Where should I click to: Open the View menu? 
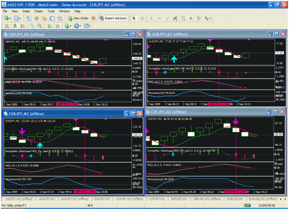pos(15,11)
